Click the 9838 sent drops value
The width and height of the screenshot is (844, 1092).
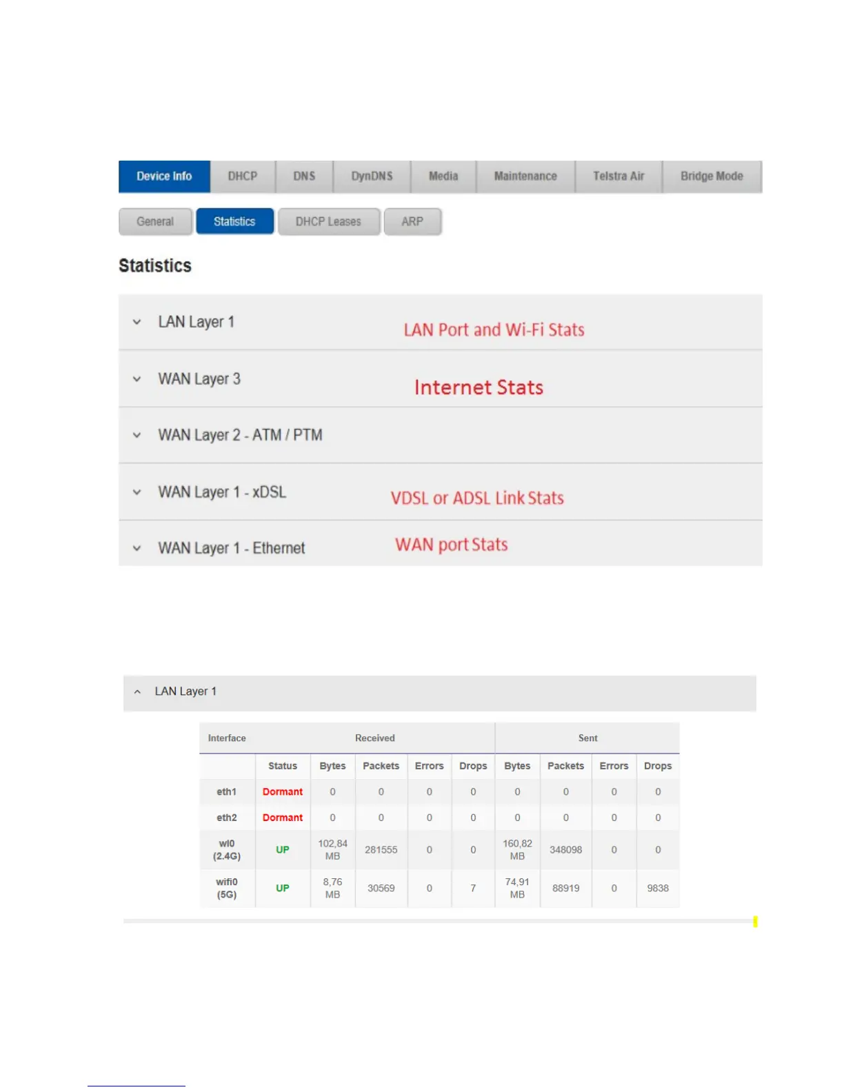[658, 889]
